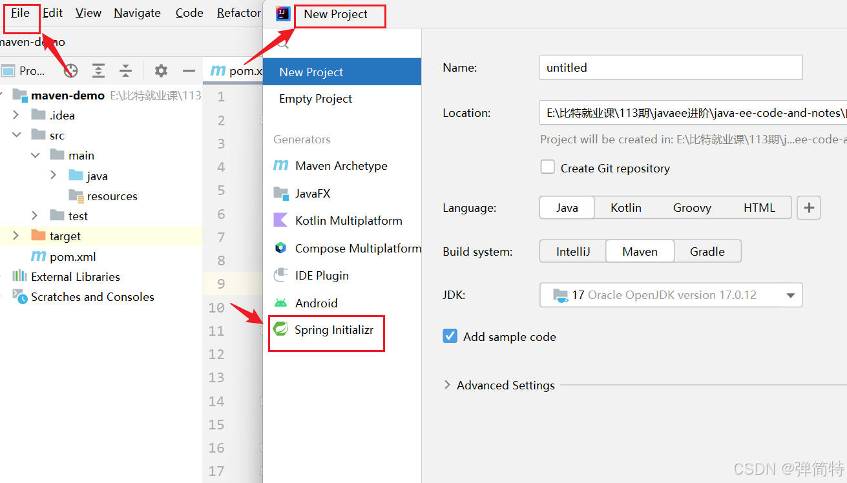Screen dimensions: 847x483
Task: Open the JDK version dropdown
Action: pos(671,294)
